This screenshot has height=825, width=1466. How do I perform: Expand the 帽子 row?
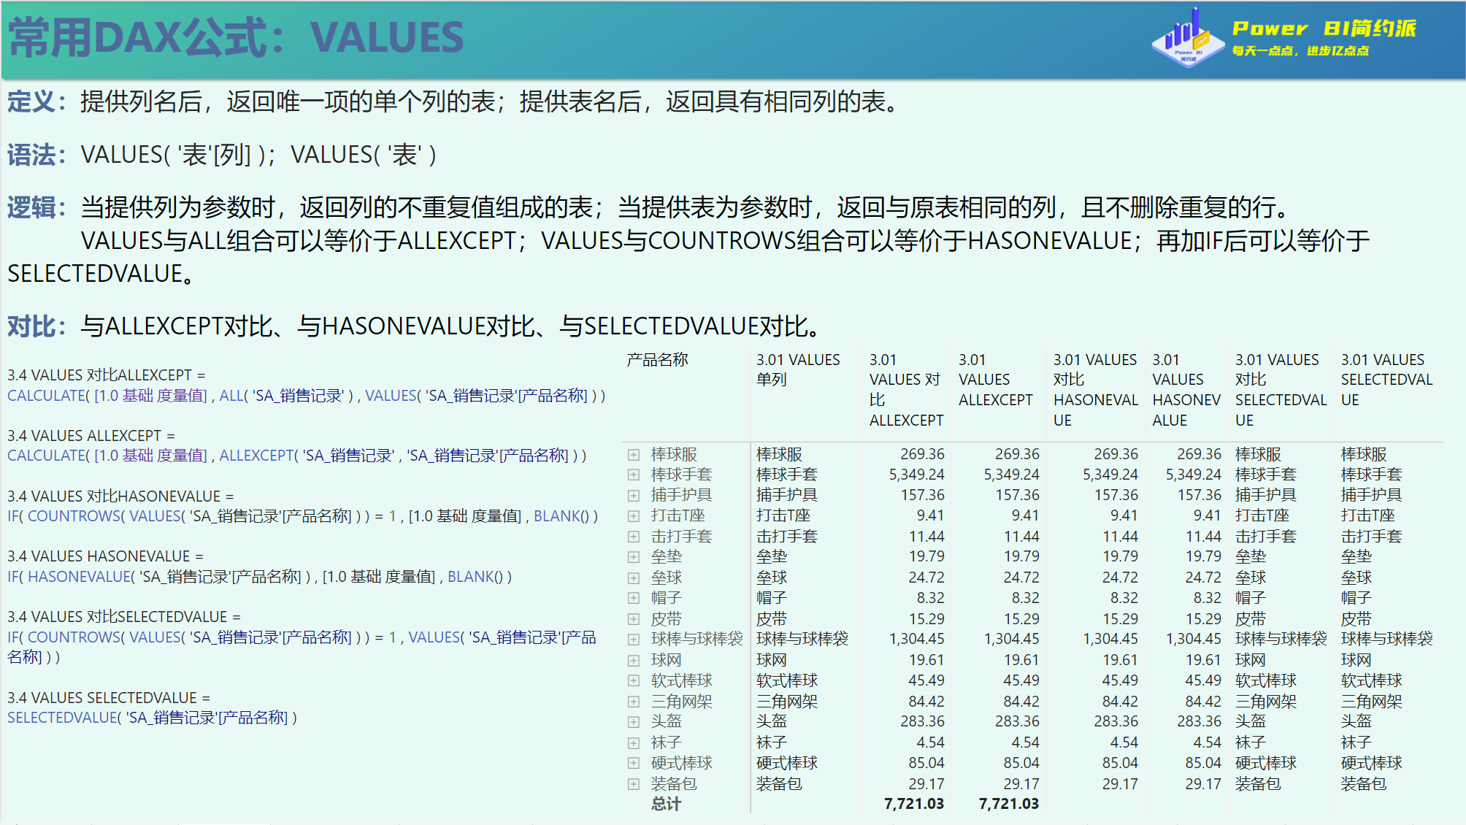pos(634,598)
